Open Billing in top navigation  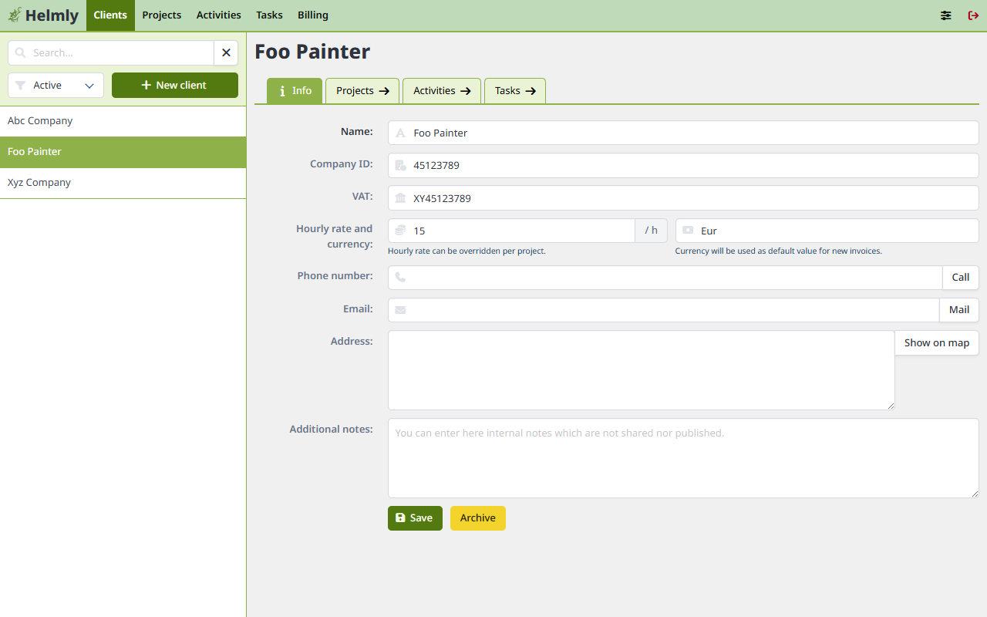313,15
